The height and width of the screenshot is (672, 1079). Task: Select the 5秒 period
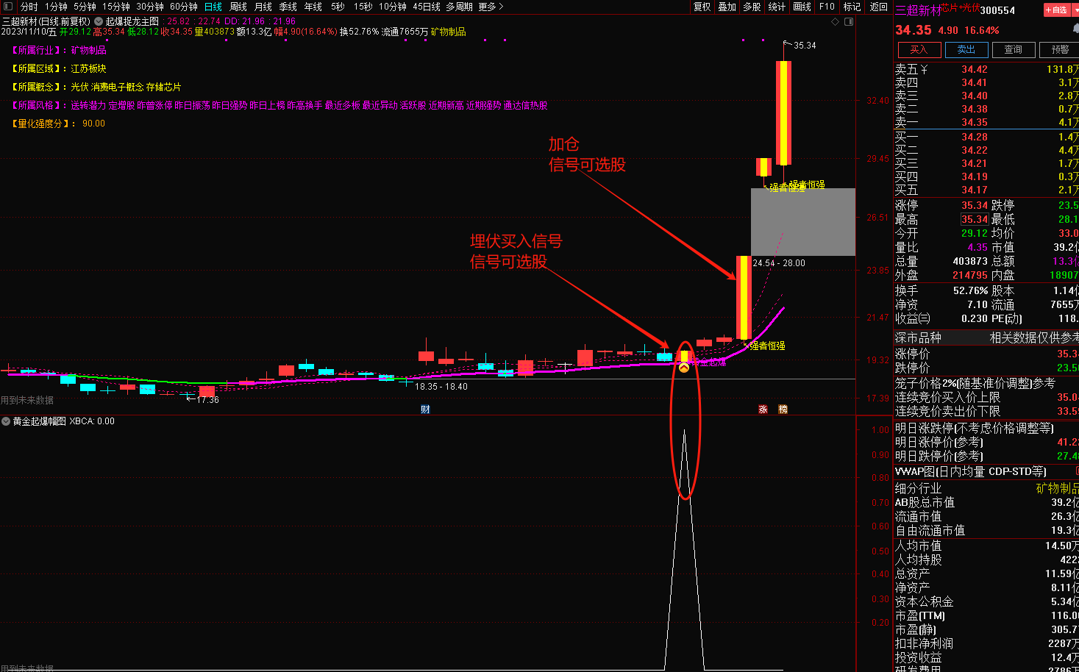pyautogui.click(x=338, y=7)
